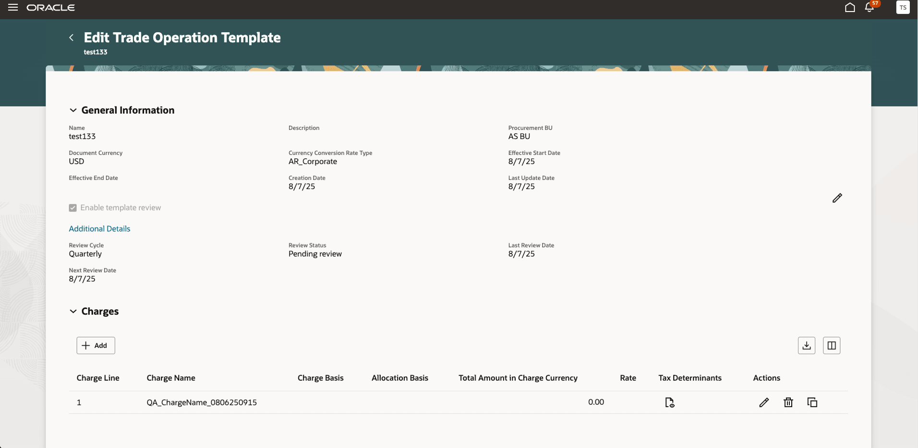Click the Quarterly review cycle value
918x448 pixels.
(85, 254)
